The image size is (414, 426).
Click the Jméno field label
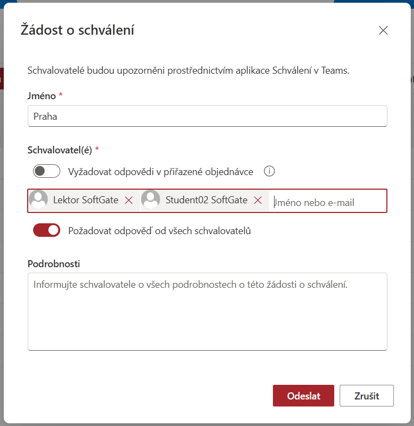(42, 95)
